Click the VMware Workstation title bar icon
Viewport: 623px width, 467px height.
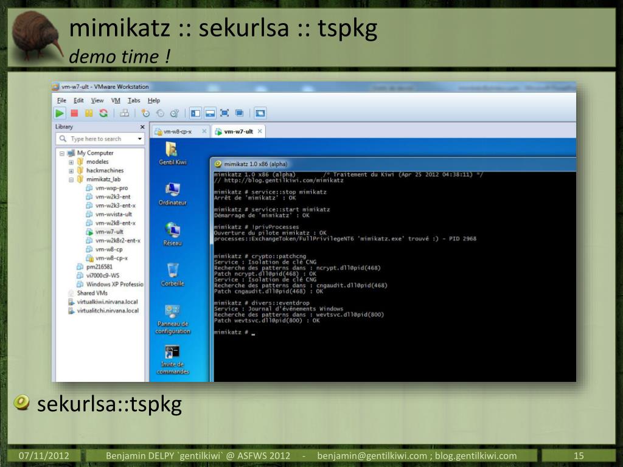coord(56,86)
